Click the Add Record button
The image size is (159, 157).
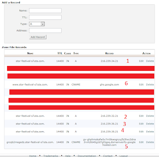(38, 37)
